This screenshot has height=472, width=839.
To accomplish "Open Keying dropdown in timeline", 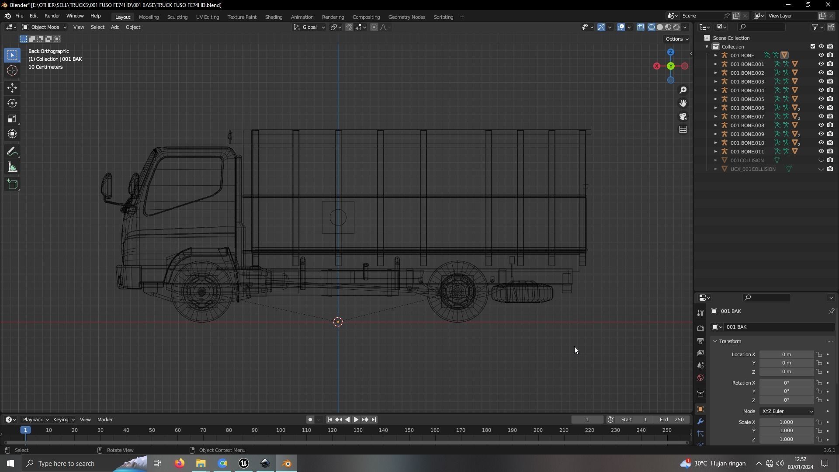I will click(63, 420).
